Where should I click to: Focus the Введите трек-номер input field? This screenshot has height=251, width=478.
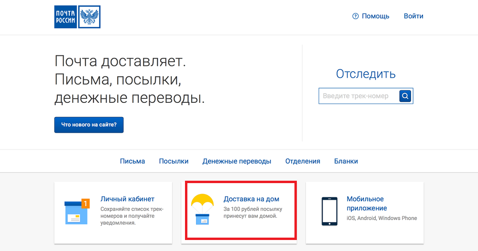(358, 96)
